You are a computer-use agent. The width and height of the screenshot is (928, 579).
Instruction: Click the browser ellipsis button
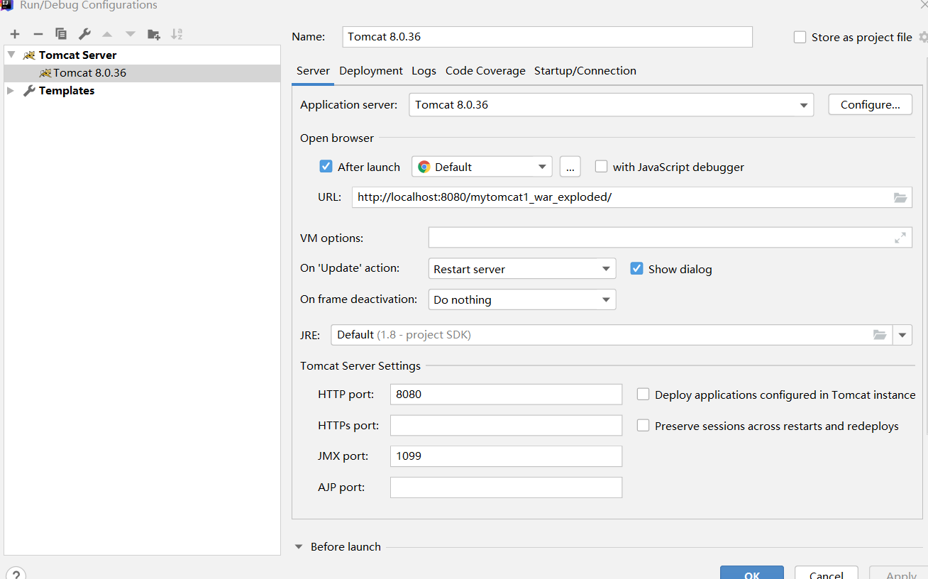570,167
